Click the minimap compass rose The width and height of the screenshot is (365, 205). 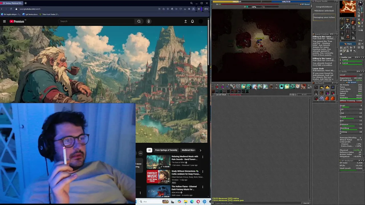tap(361, 3)
